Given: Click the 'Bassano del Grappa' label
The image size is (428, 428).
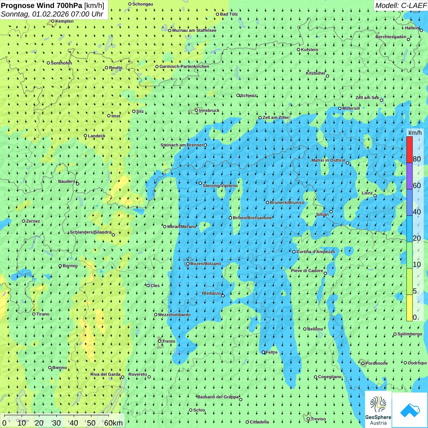Looking at the screenshot, I should click(x=218, y=397).
